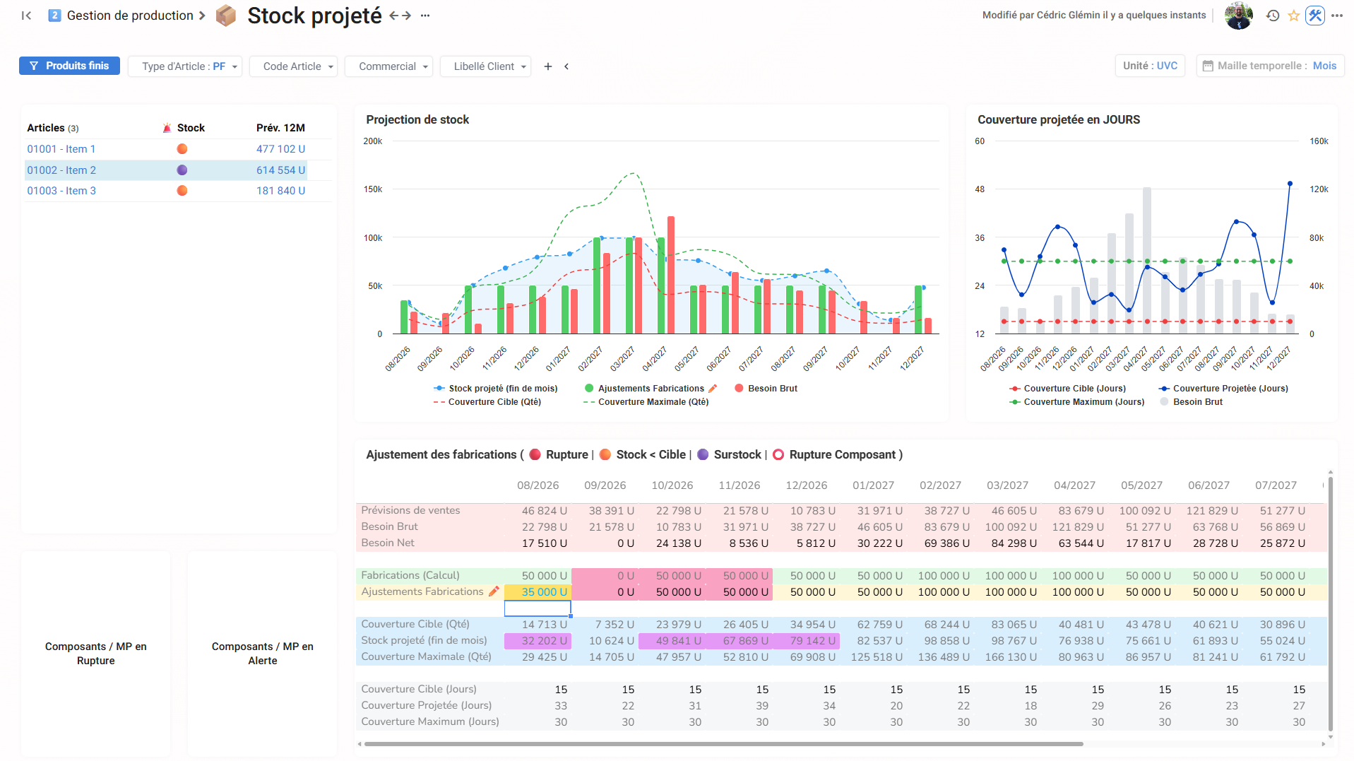This screenshot has width=1354, height=761.
Task: Select the 04/2027 column header
Action: [x=1075, y=485]
